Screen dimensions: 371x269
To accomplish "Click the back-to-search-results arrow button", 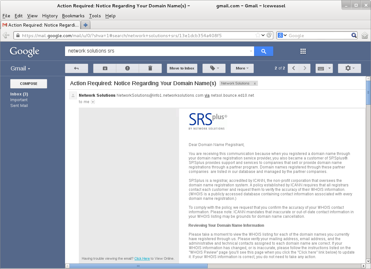I will [77, 69].
